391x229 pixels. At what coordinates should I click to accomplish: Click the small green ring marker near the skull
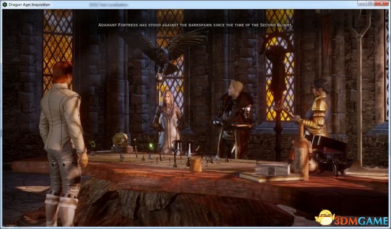[x=93, y=144]
